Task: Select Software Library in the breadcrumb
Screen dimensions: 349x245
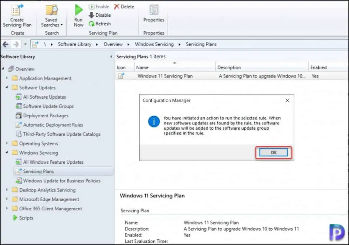Action: (x=75, y=44)
